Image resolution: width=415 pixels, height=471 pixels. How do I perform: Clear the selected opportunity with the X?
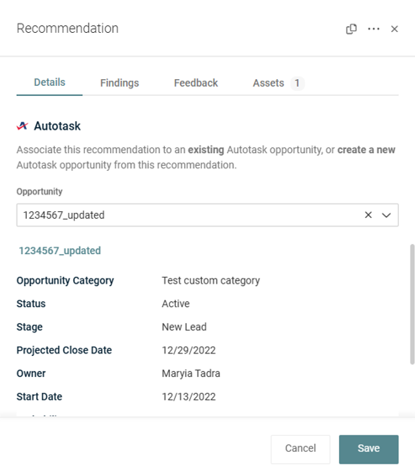(368, 214)
